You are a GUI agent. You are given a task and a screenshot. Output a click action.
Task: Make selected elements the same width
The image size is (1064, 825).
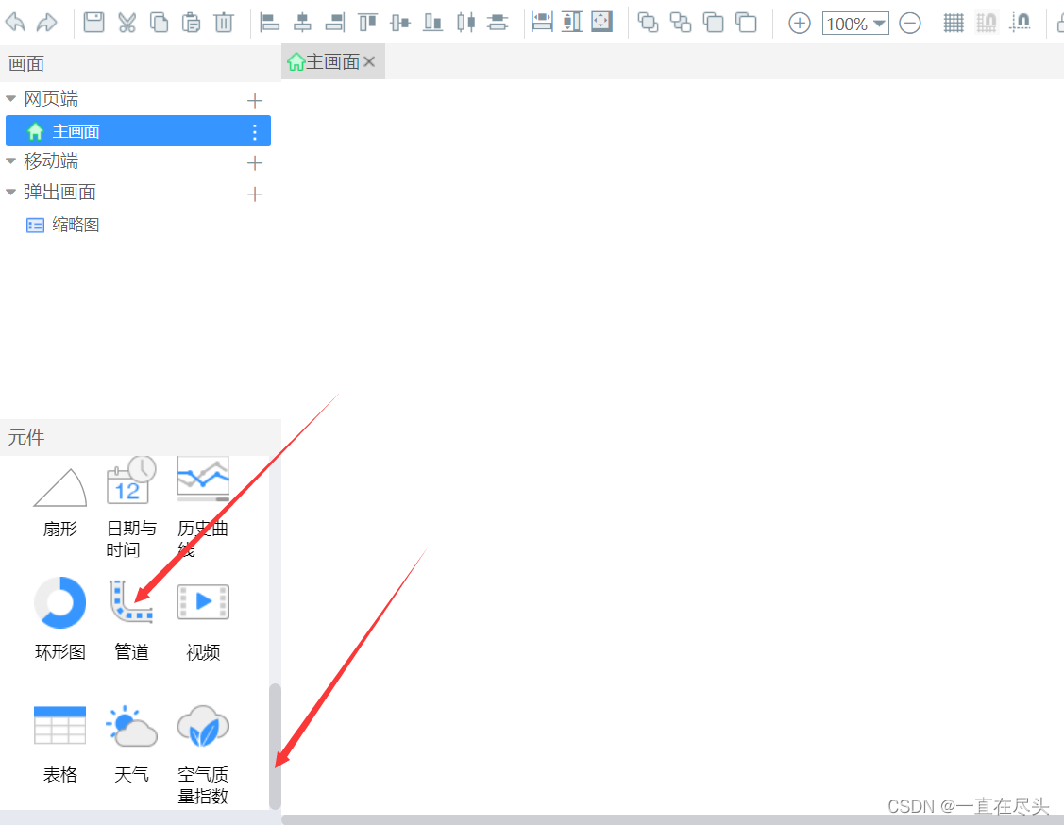(x=542, y=22)
